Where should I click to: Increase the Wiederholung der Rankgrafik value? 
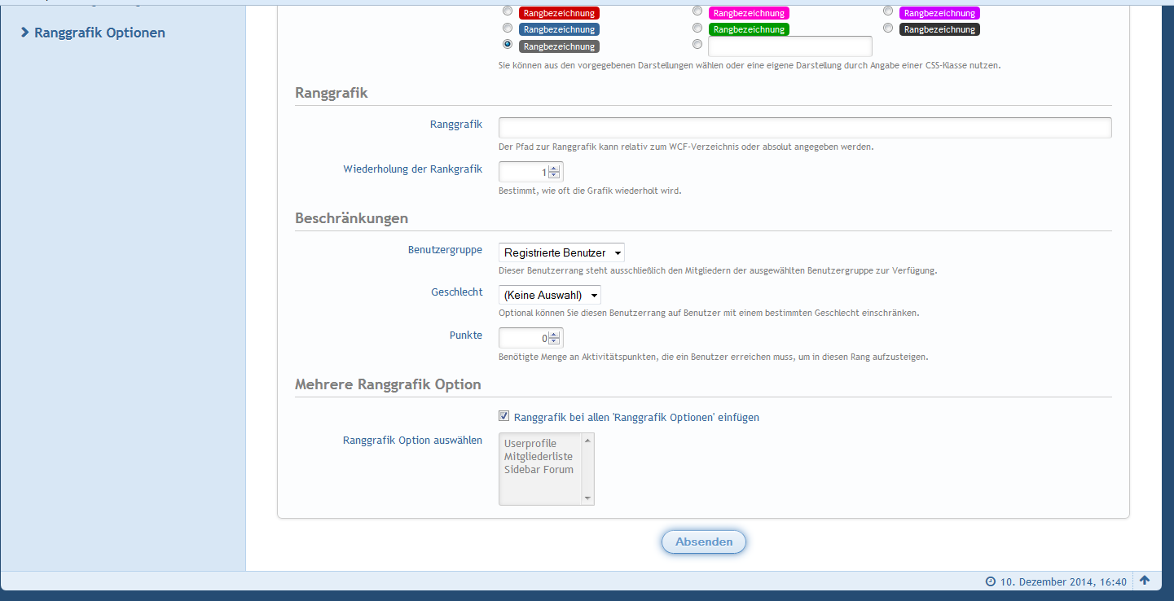tap(555, 169)
